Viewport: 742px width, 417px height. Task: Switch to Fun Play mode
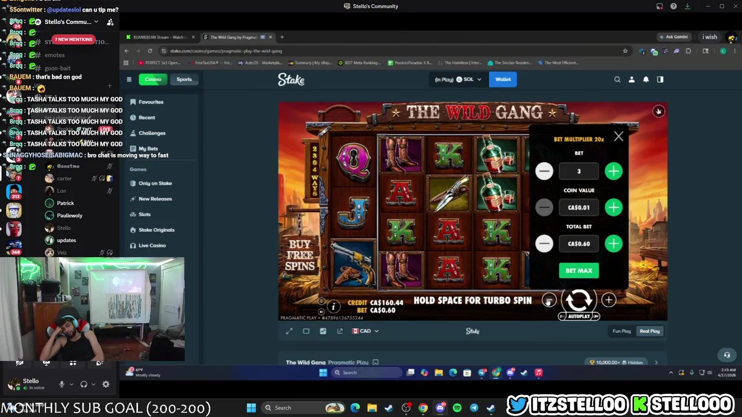pyautogui.click(x=621, y=331)
